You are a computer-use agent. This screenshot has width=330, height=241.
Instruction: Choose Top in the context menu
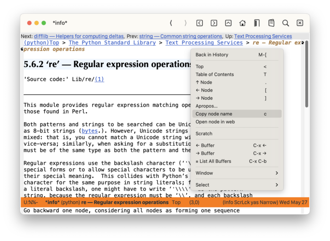[237, 66]
